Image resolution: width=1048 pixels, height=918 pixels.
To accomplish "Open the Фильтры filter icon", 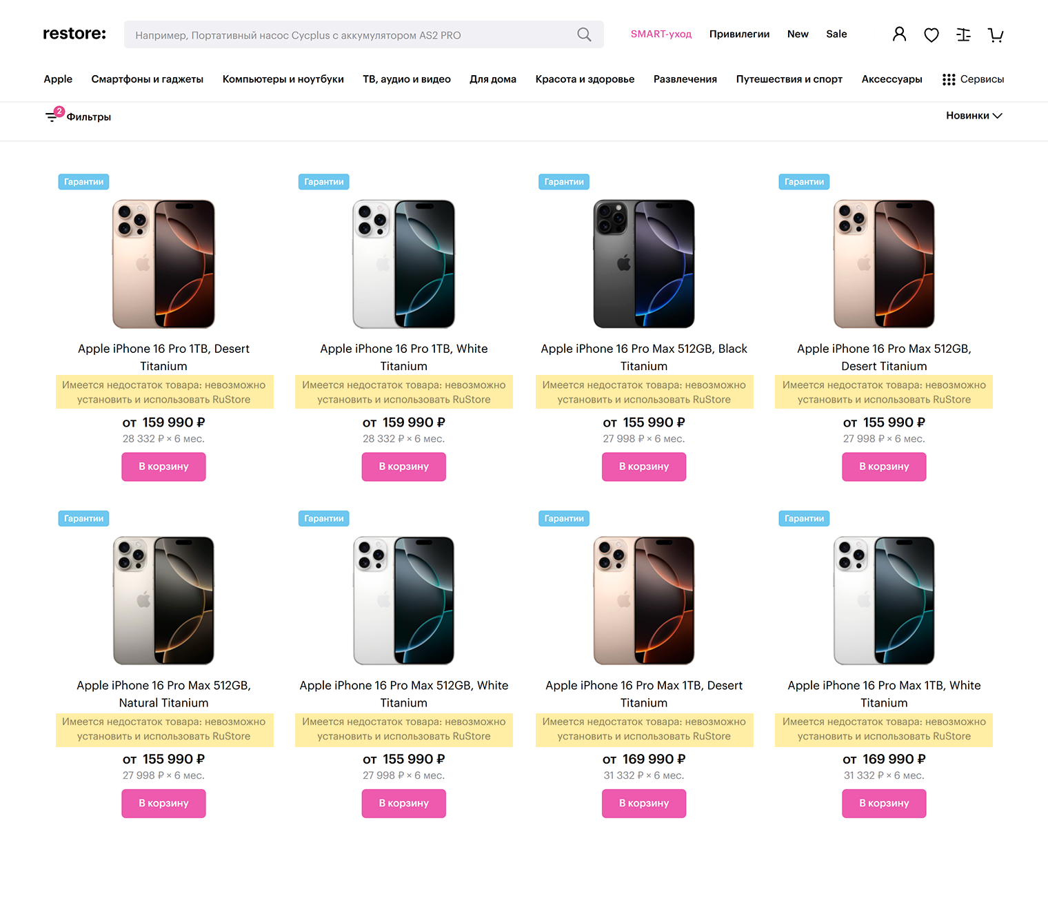I will (x=52, y=116).
